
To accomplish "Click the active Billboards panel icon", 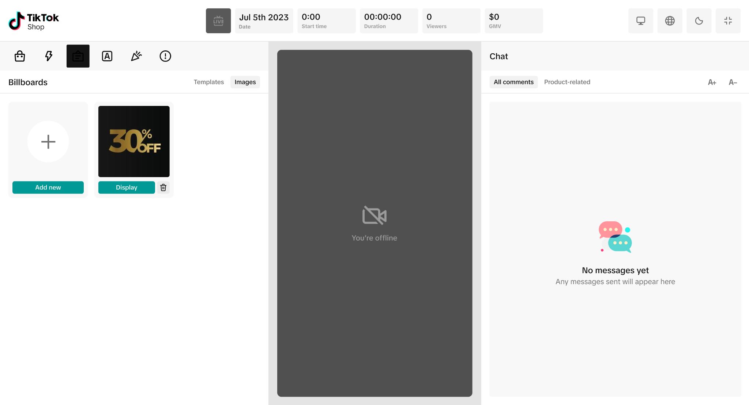I will point(78,56).
